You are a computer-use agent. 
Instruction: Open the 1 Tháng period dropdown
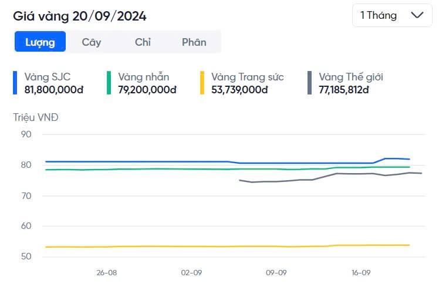tap(391, 15)
